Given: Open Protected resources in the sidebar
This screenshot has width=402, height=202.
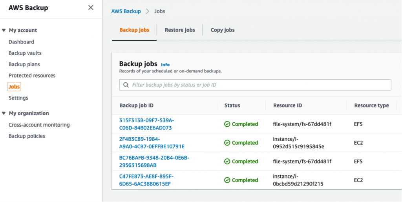Looking at the screenshot, I should (x=32, y=75).
